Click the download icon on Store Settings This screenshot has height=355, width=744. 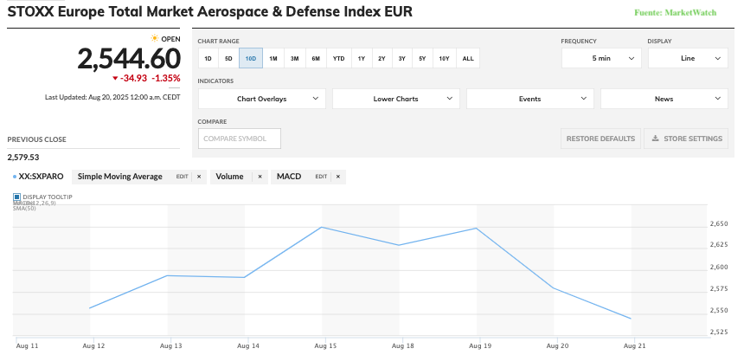pos(656,139)
